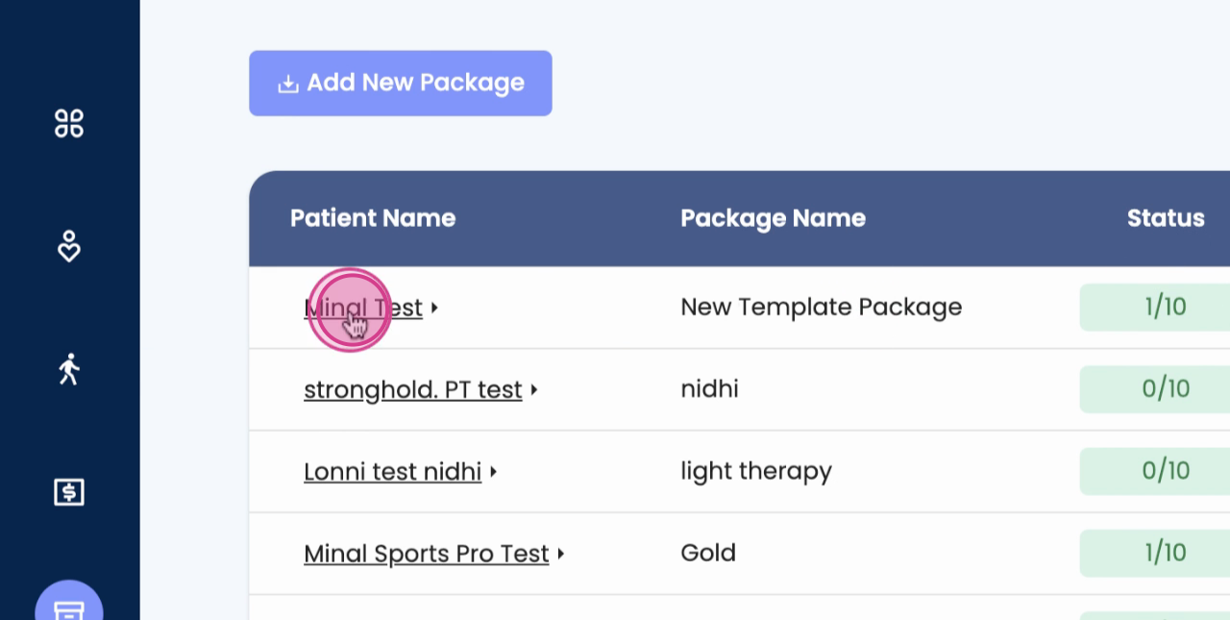Open the dollar billing icon in sidebar
This screenshot has height=620, width=1230.
[x=69, y=492]
